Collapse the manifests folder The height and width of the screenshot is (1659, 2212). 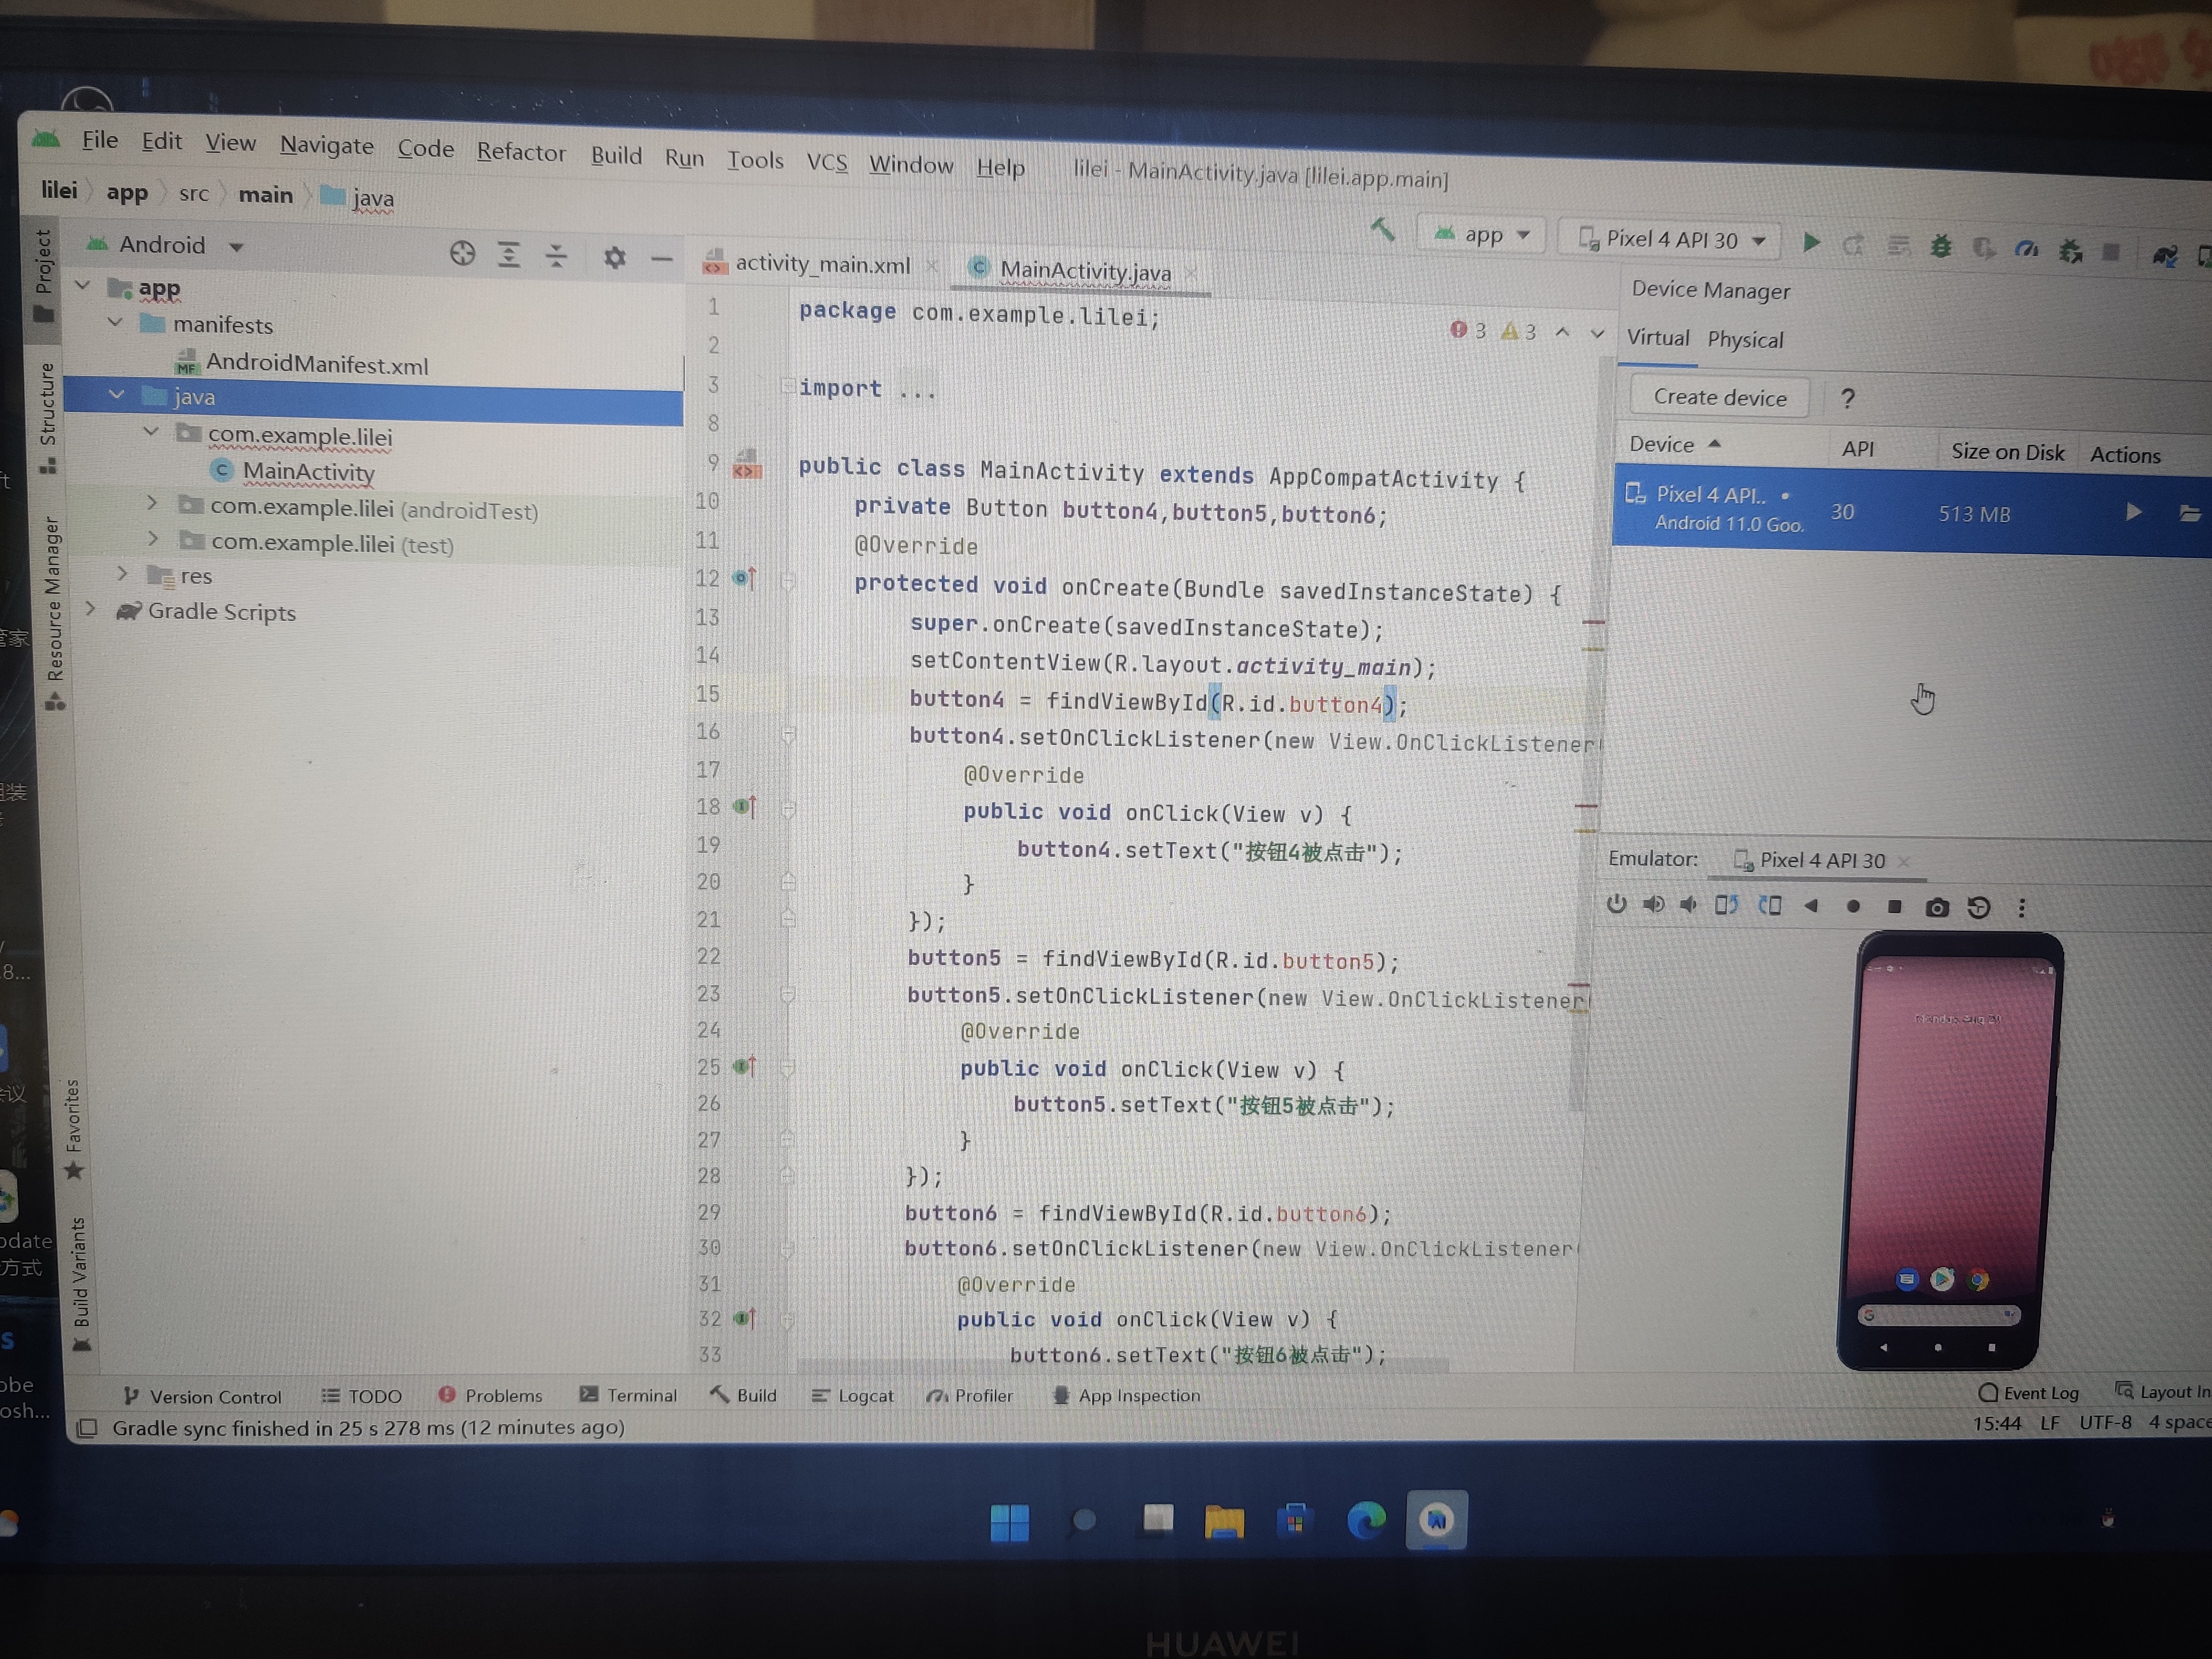[116, 322]
